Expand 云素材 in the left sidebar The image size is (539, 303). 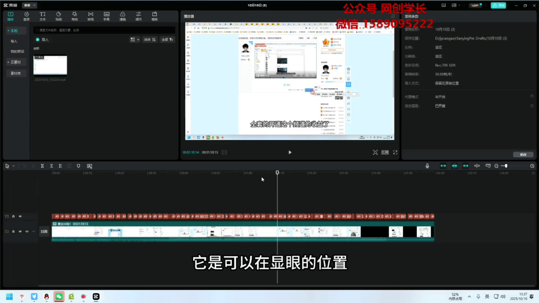[x=16, y=62]
